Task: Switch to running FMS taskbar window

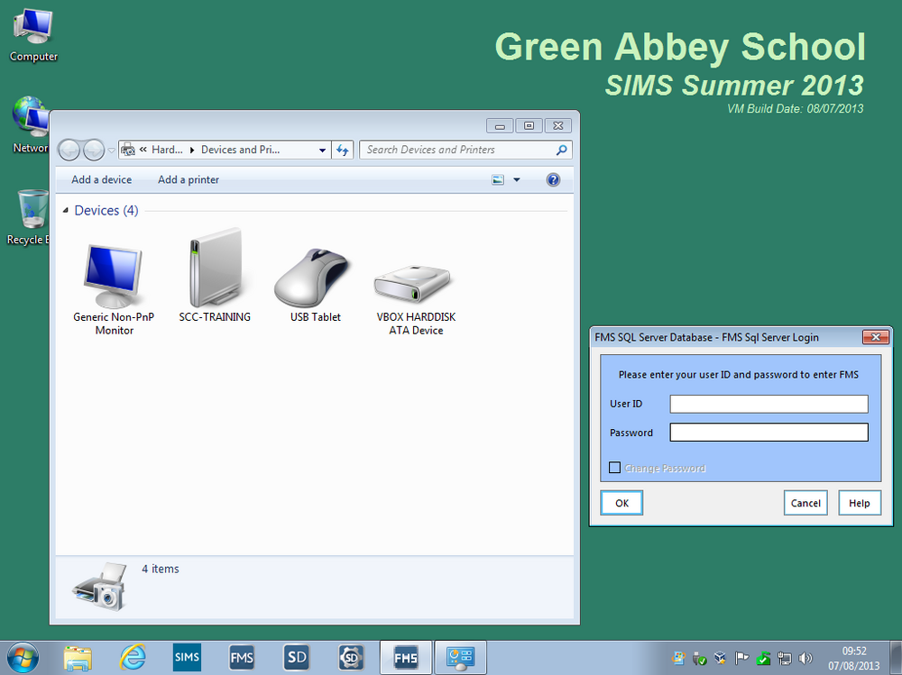Action: point(406,657)
